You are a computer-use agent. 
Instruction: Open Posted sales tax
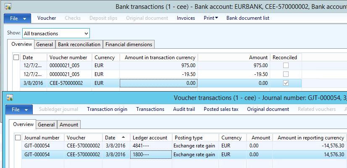tap(221, 109)
